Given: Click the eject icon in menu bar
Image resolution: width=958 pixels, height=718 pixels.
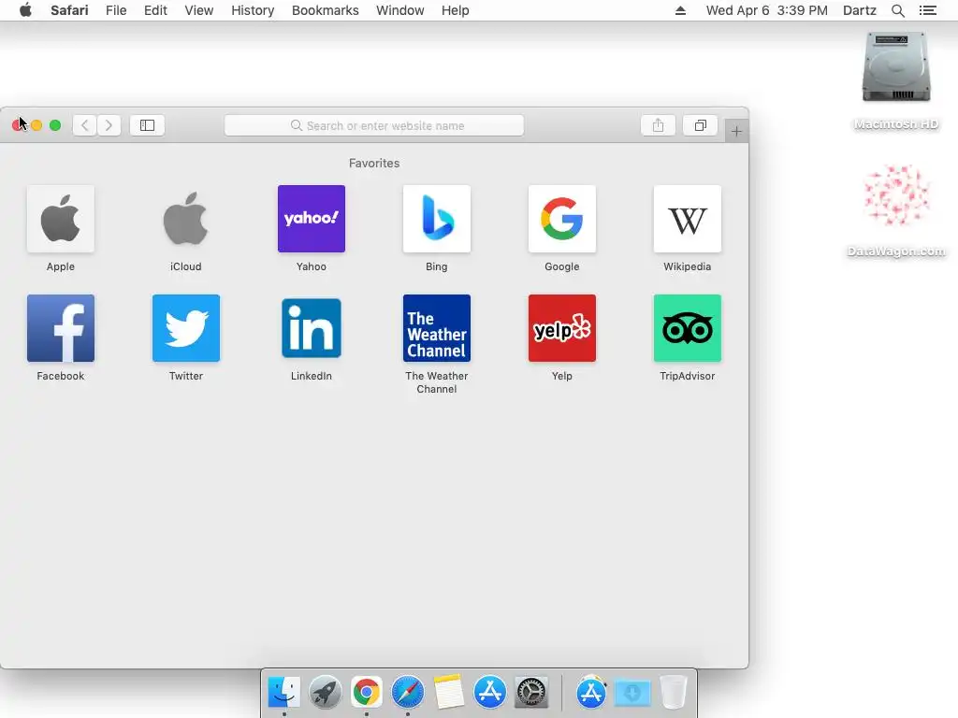Looking at the screenshot, I should pos(680,10).
